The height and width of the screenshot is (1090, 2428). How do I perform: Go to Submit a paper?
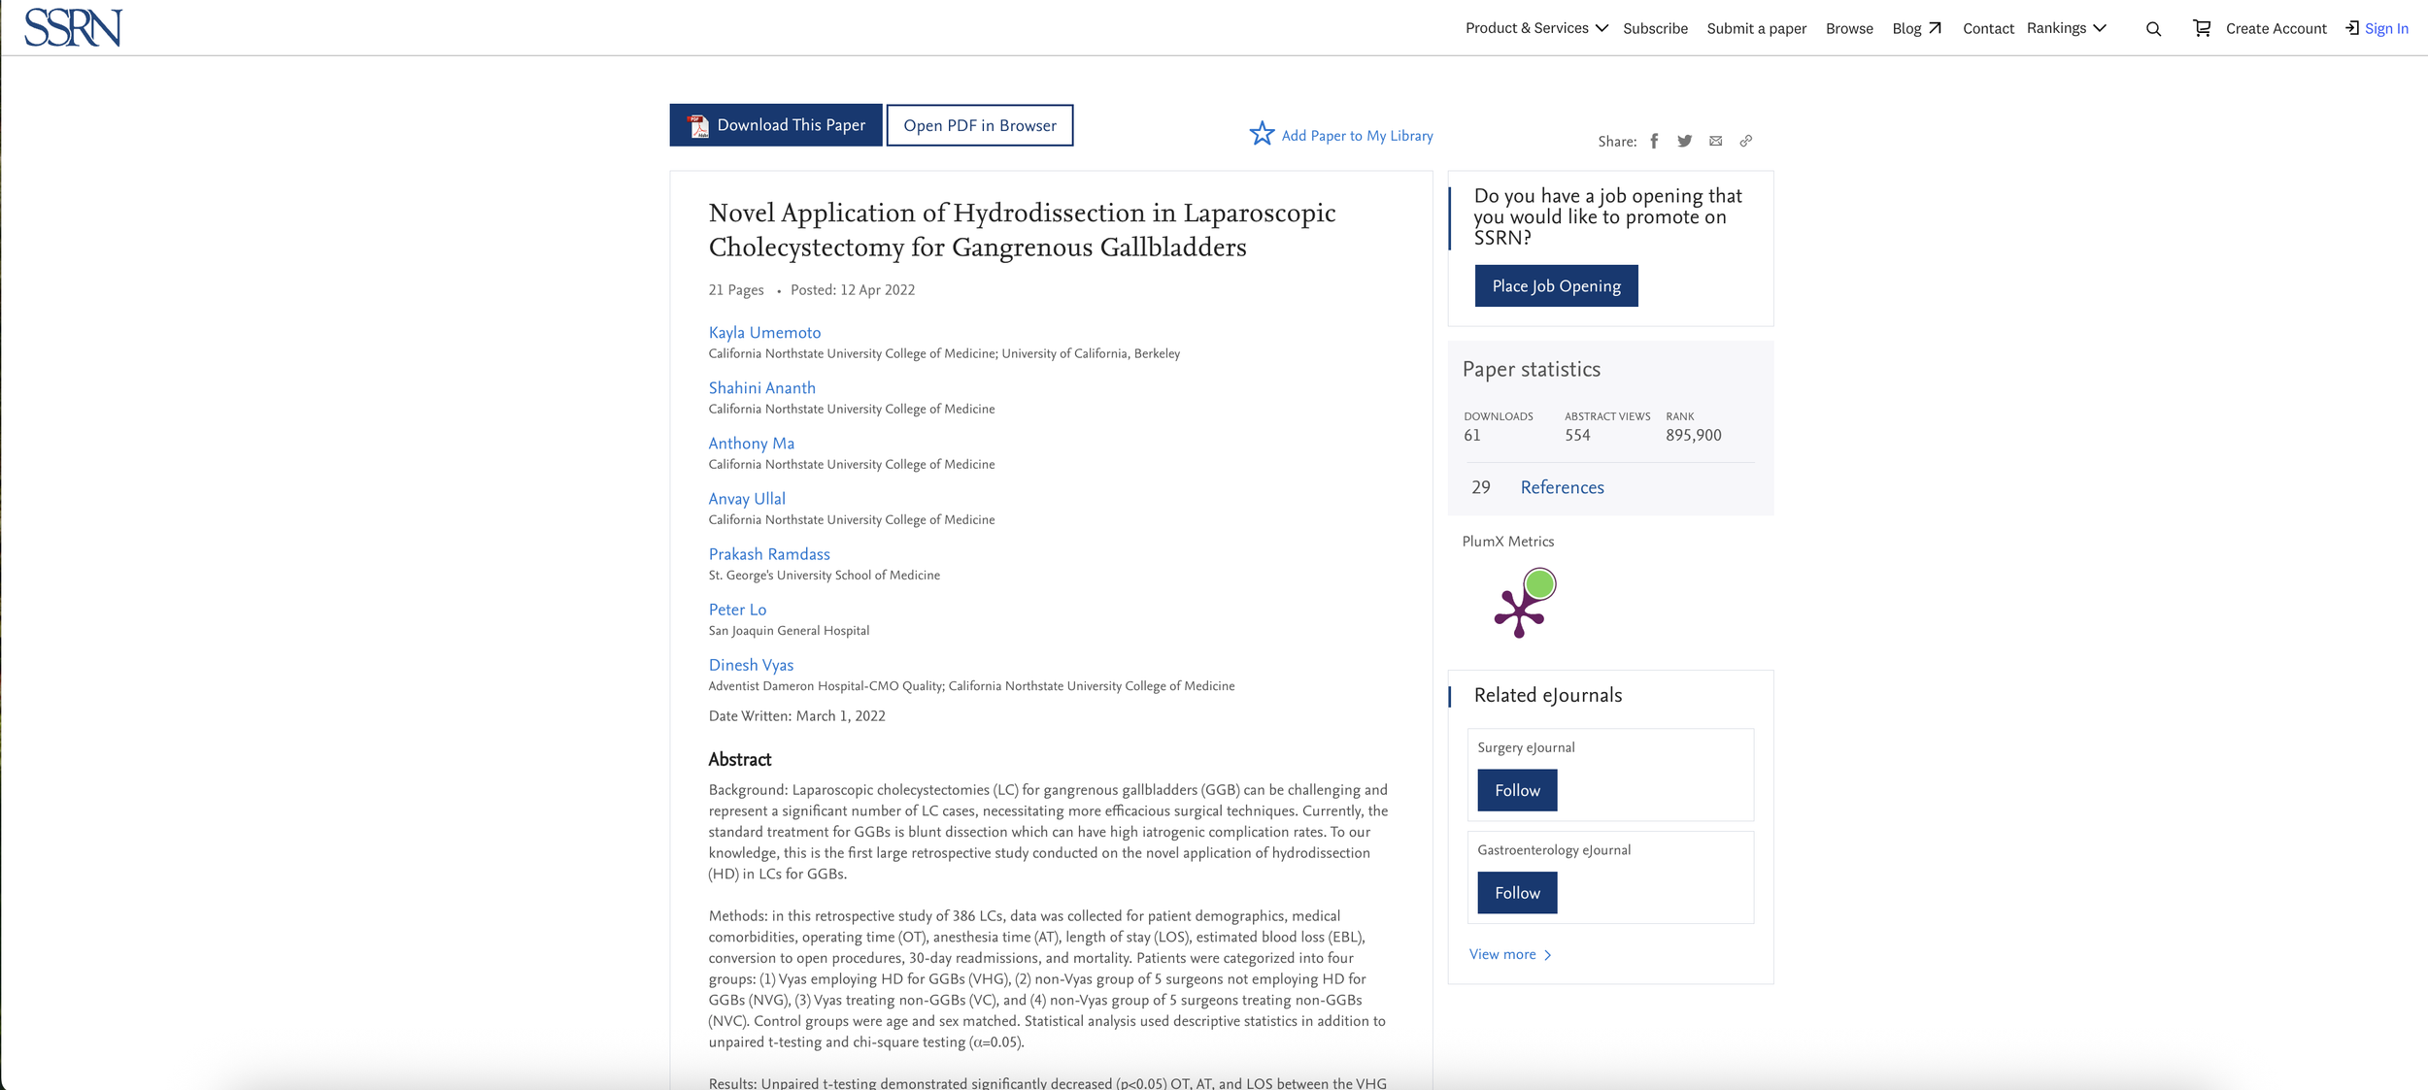[x=1756, y=29]
